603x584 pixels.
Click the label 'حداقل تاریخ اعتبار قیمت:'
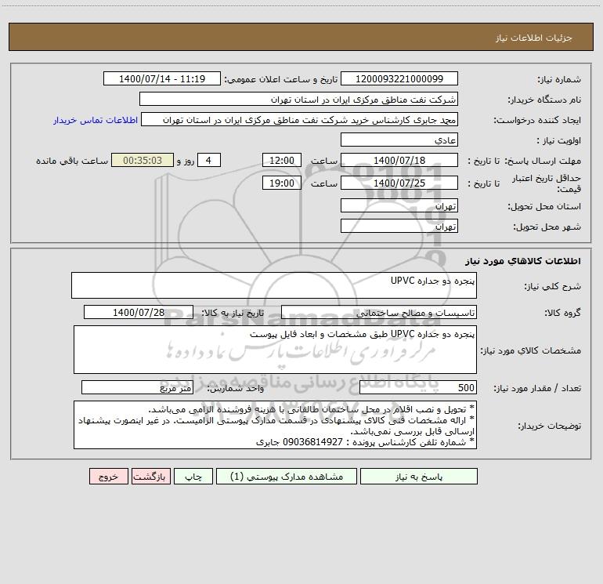547,183
